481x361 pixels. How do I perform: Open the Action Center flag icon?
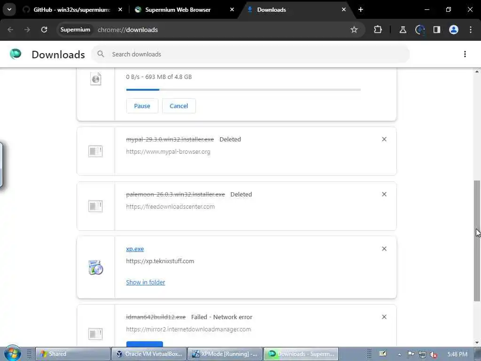click(411, 354)
